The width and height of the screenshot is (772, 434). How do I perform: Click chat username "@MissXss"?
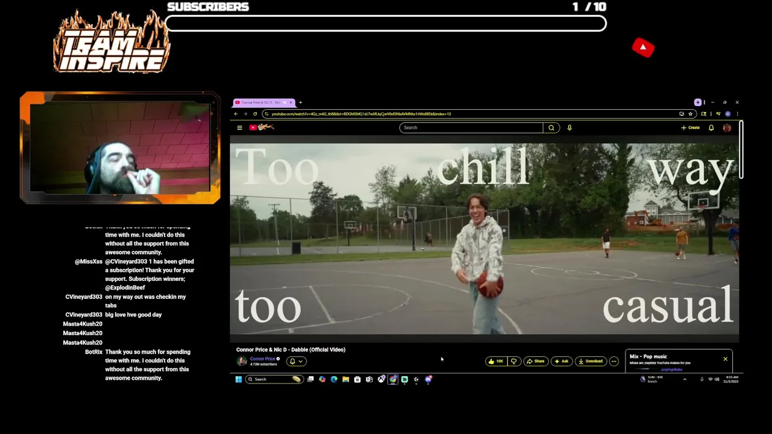click(89, 262)
